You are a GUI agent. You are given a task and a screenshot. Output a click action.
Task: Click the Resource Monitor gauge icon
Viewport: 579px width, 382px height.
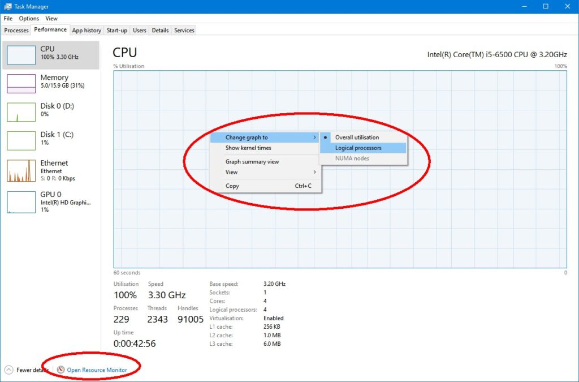coord(61,370)
